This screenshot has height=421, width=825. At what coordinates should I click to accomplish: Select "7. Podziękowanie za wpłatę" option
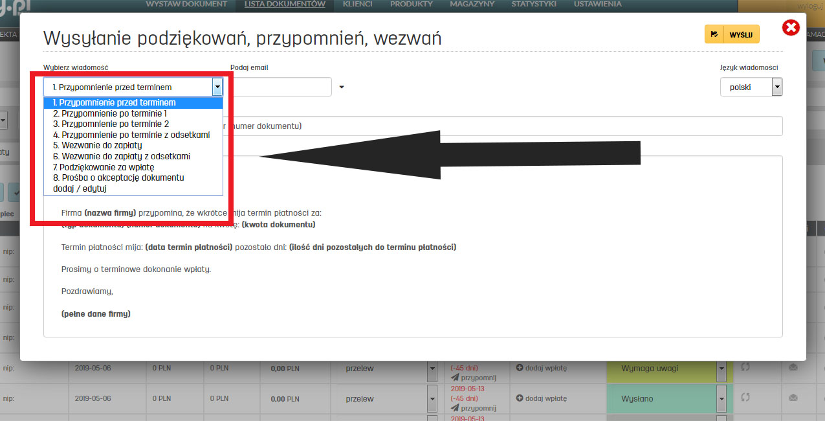coord(104,167)
